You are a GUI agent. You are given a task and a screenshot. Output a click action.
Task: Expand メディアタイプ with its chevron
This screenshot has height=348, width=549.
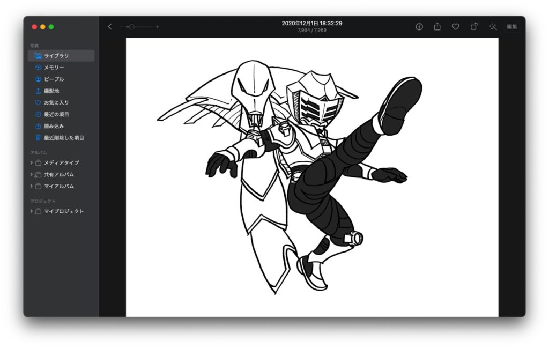pos(31,162)
